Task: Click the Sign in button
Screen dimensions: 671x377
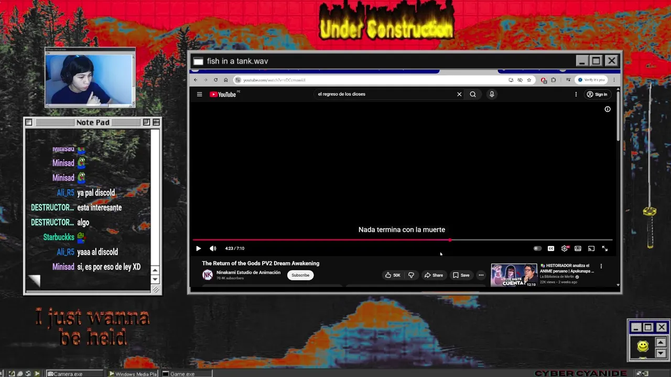Action: coord(597,94)
